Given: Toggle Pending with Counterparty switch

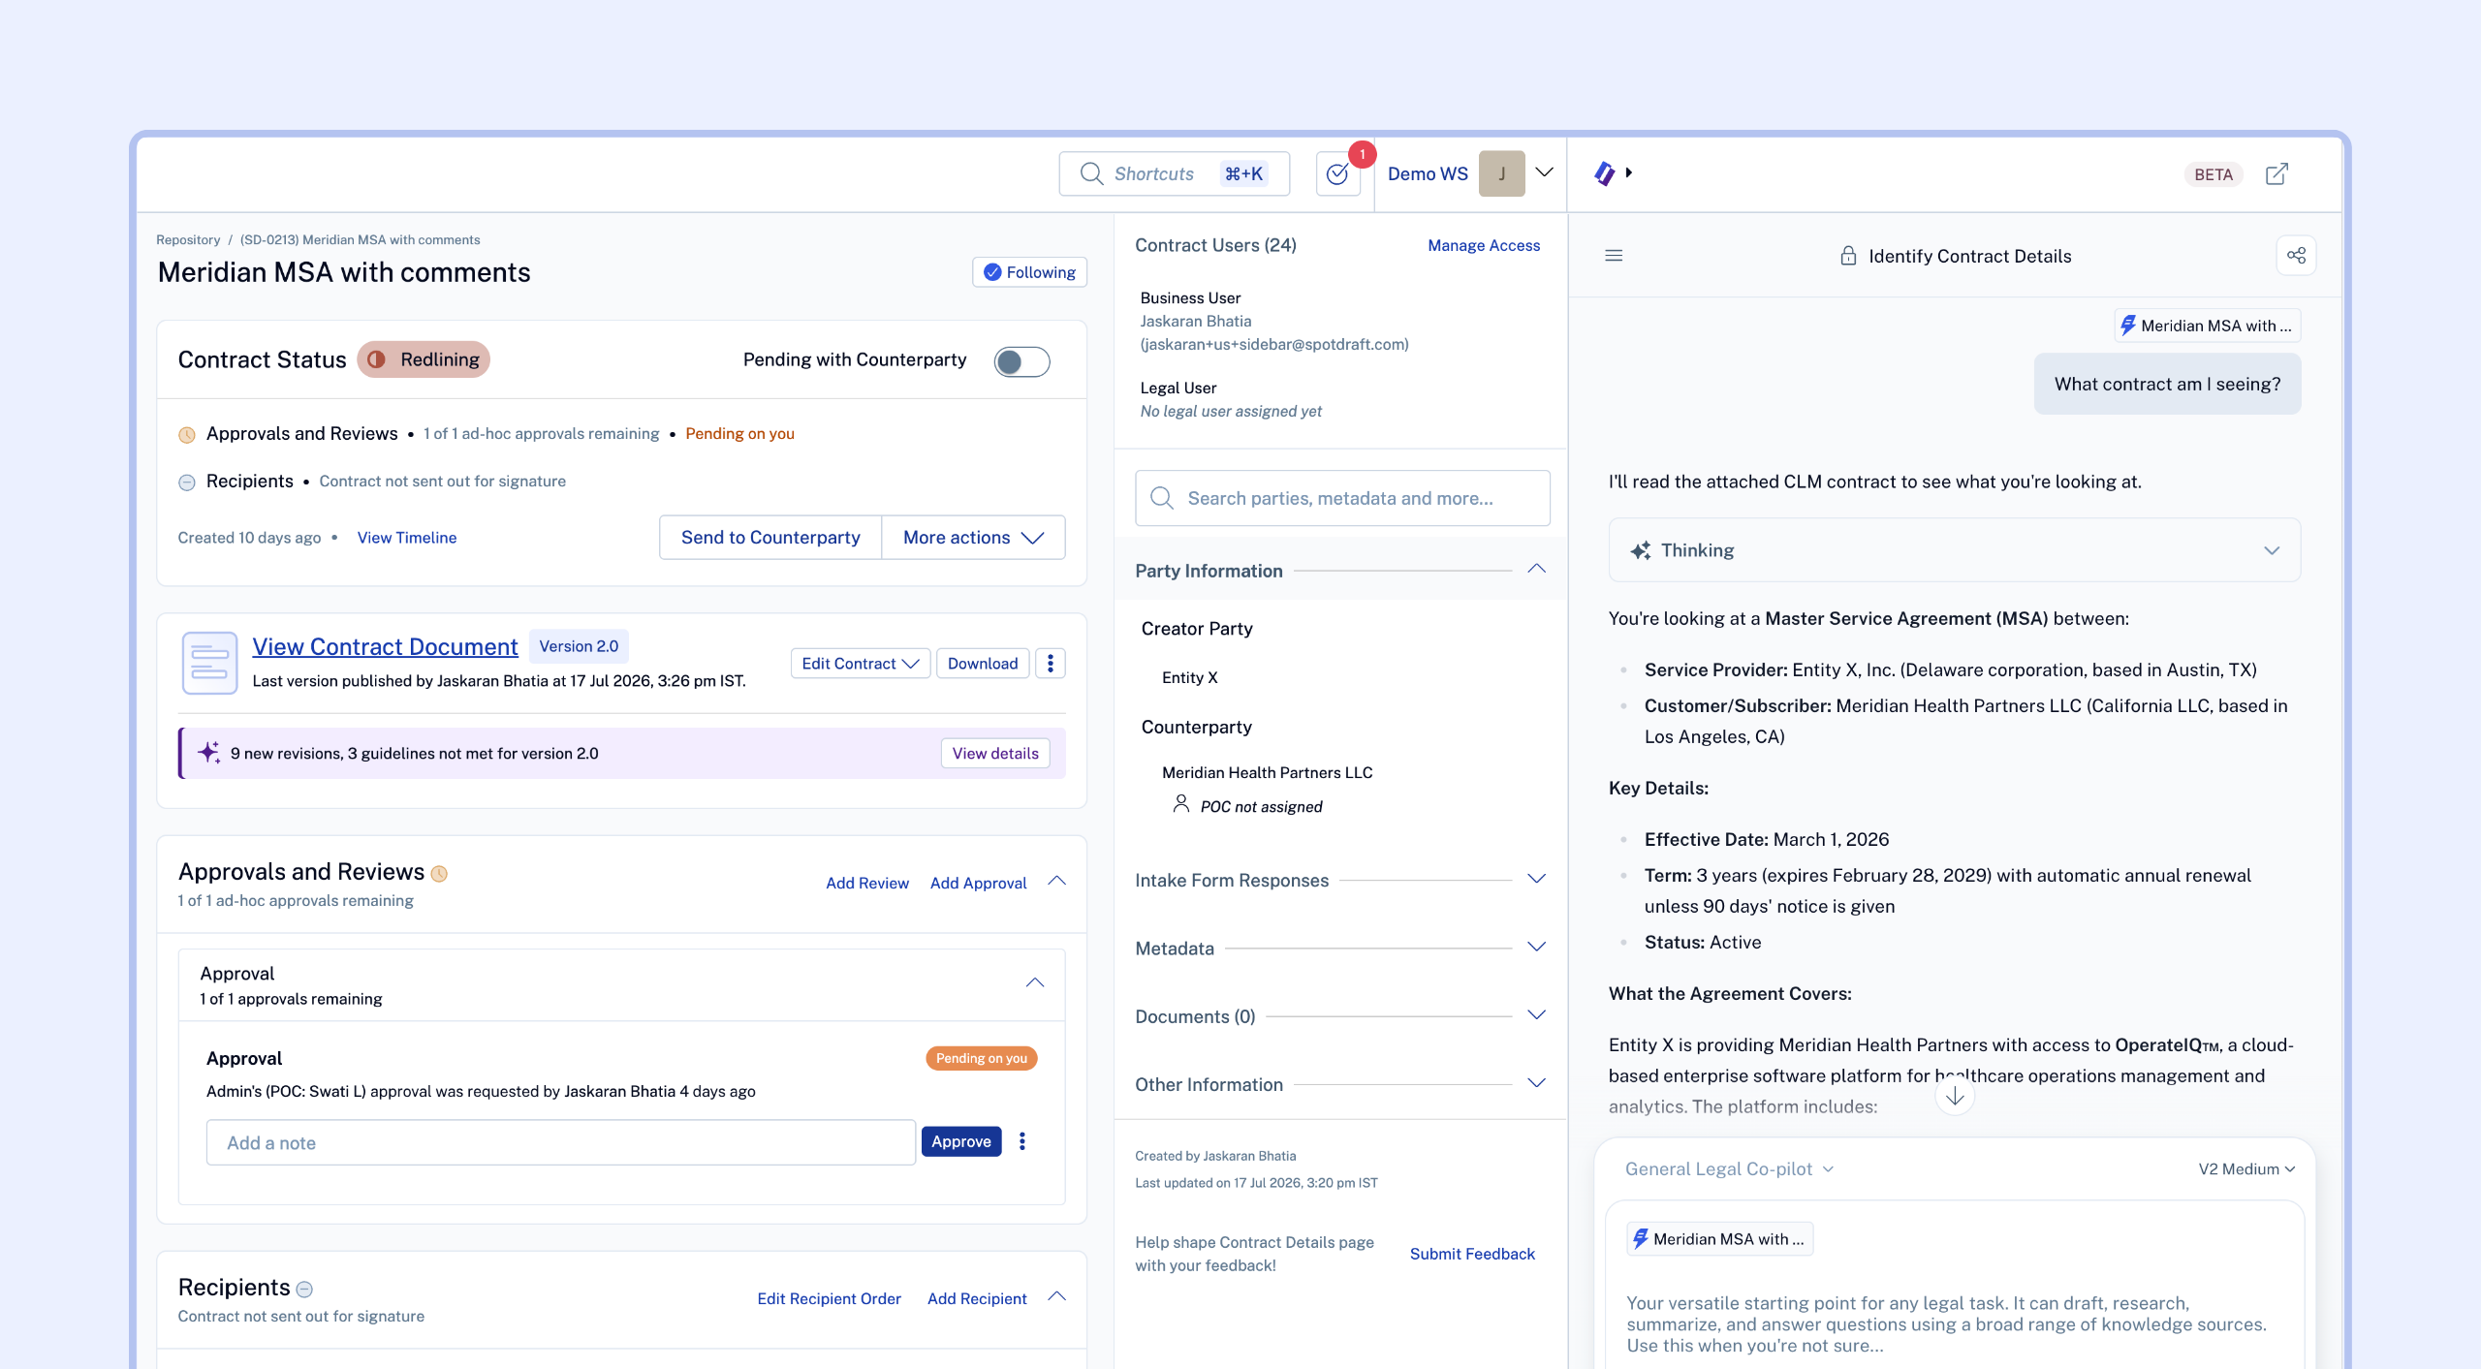Looking at the screenshot, I should 1021,361.
